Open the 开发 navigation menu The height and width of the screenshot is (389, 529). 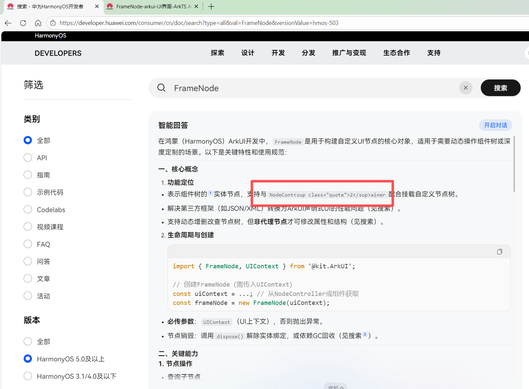tap(278, 53)
